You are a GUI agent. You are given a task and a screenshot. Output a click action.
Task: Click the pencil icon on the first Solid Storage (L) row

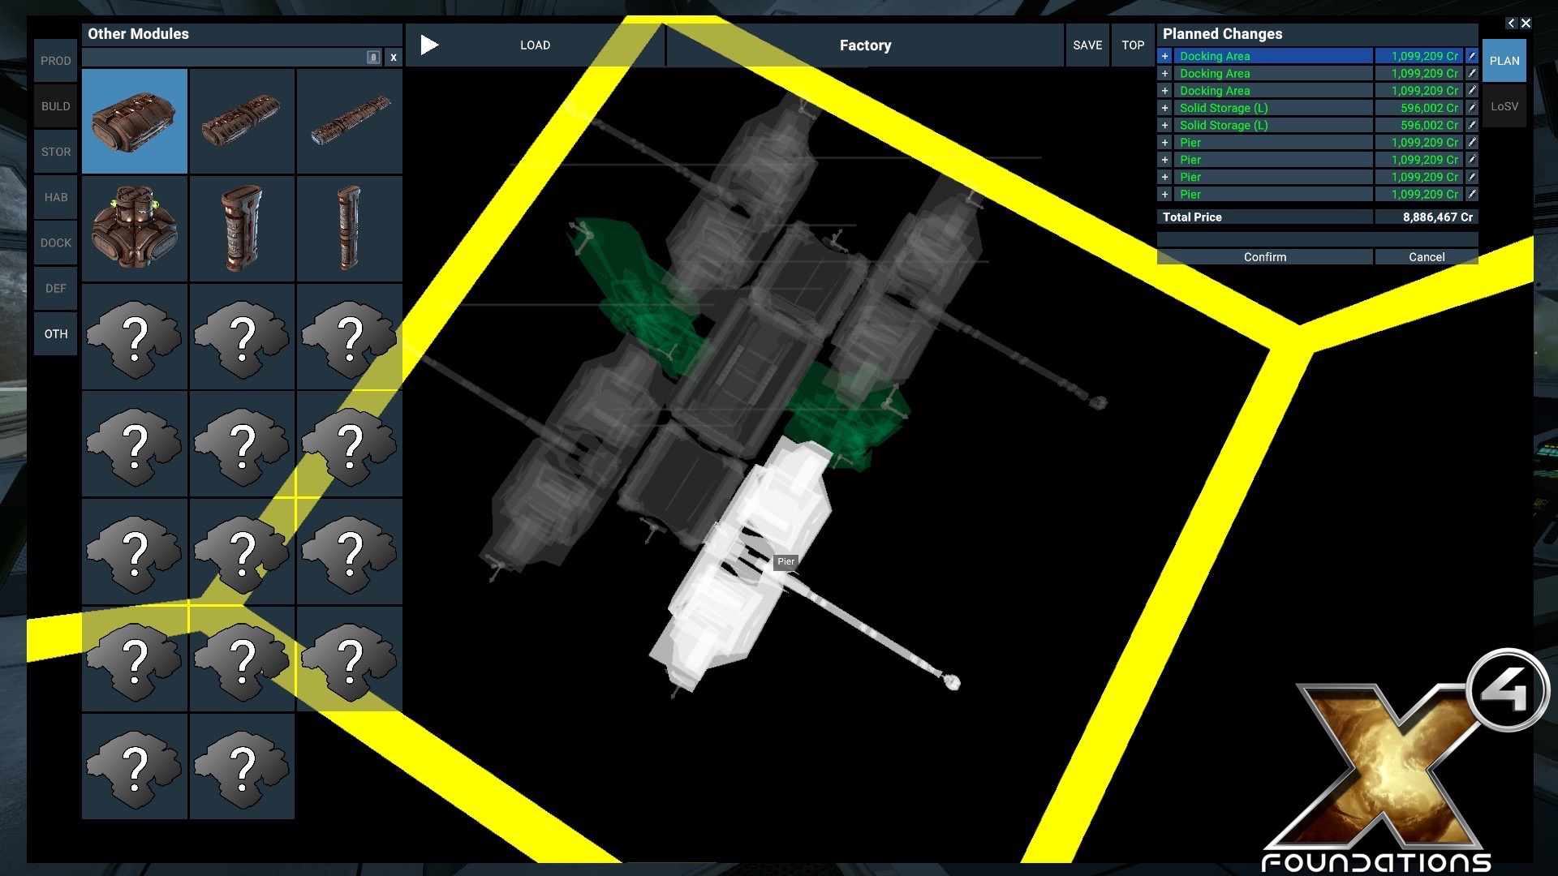[x=1472, y=108]
